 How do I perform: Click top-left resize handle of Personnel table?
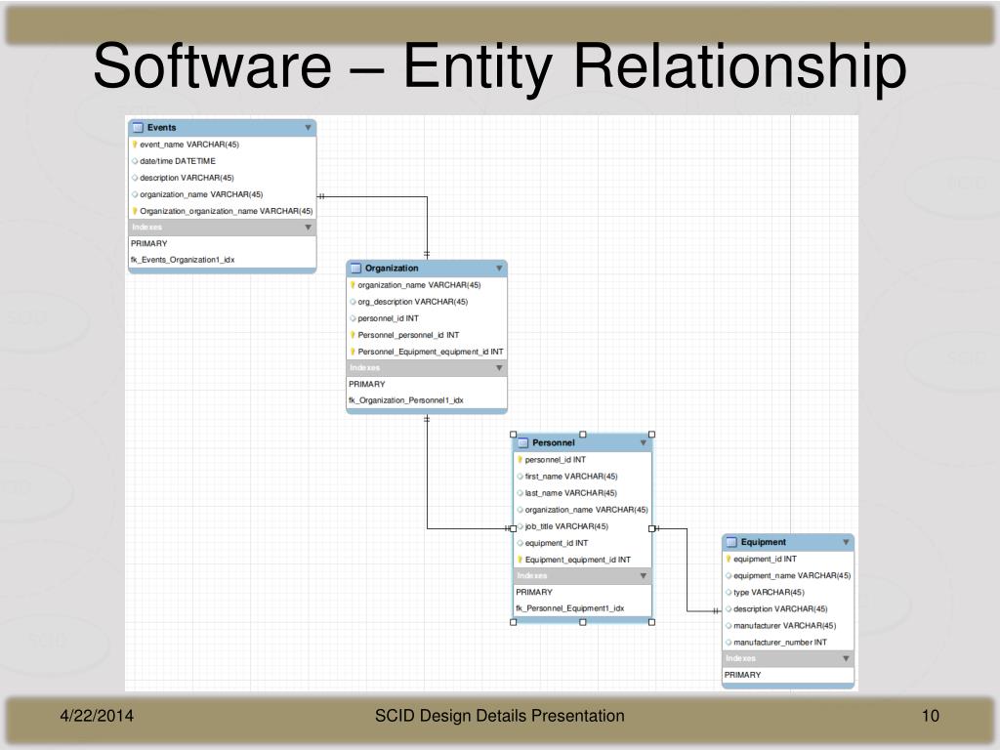(514, 435)
